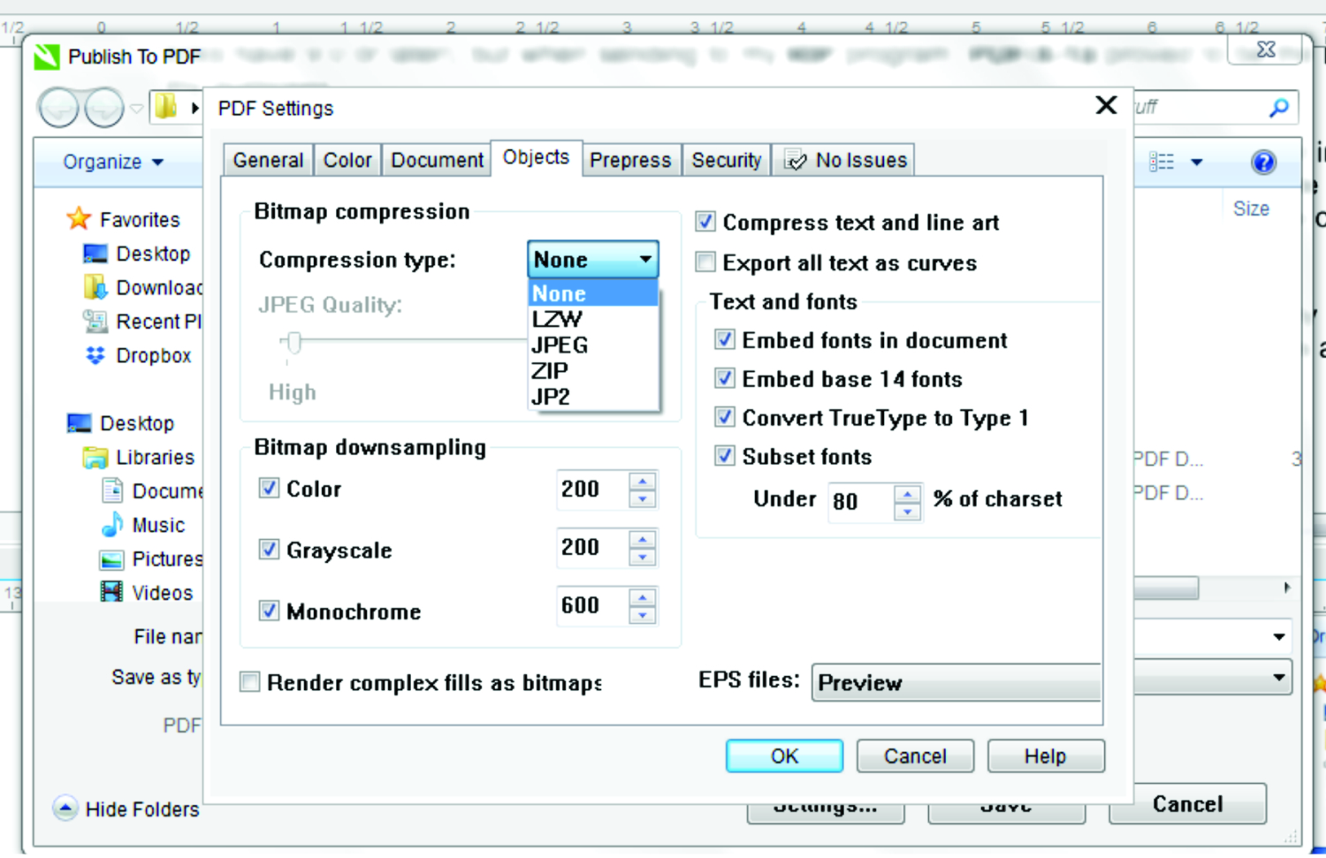Select ZIP from the compression type list
1326x858 pixels.
[549, 370]
